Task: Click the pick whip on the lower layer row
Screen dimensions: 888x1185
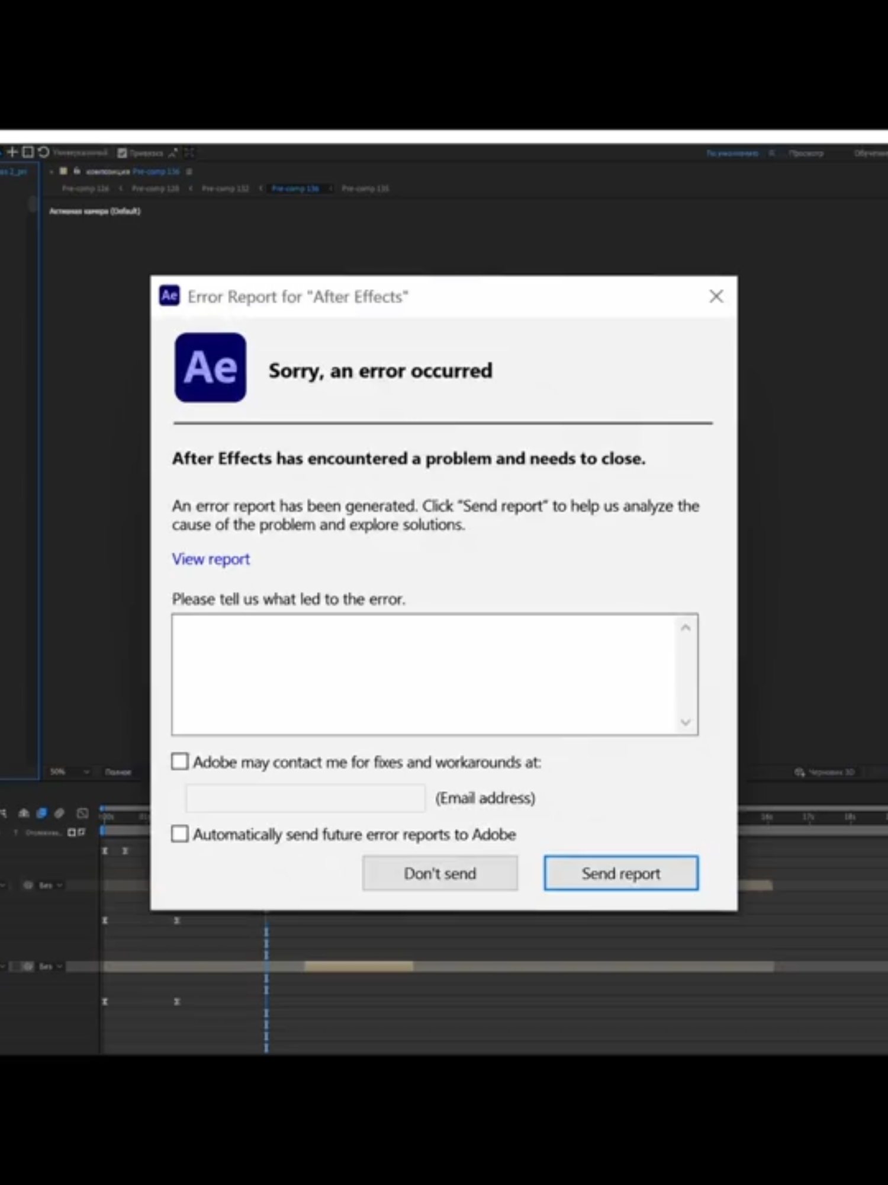Action: (x=28, y=966)
